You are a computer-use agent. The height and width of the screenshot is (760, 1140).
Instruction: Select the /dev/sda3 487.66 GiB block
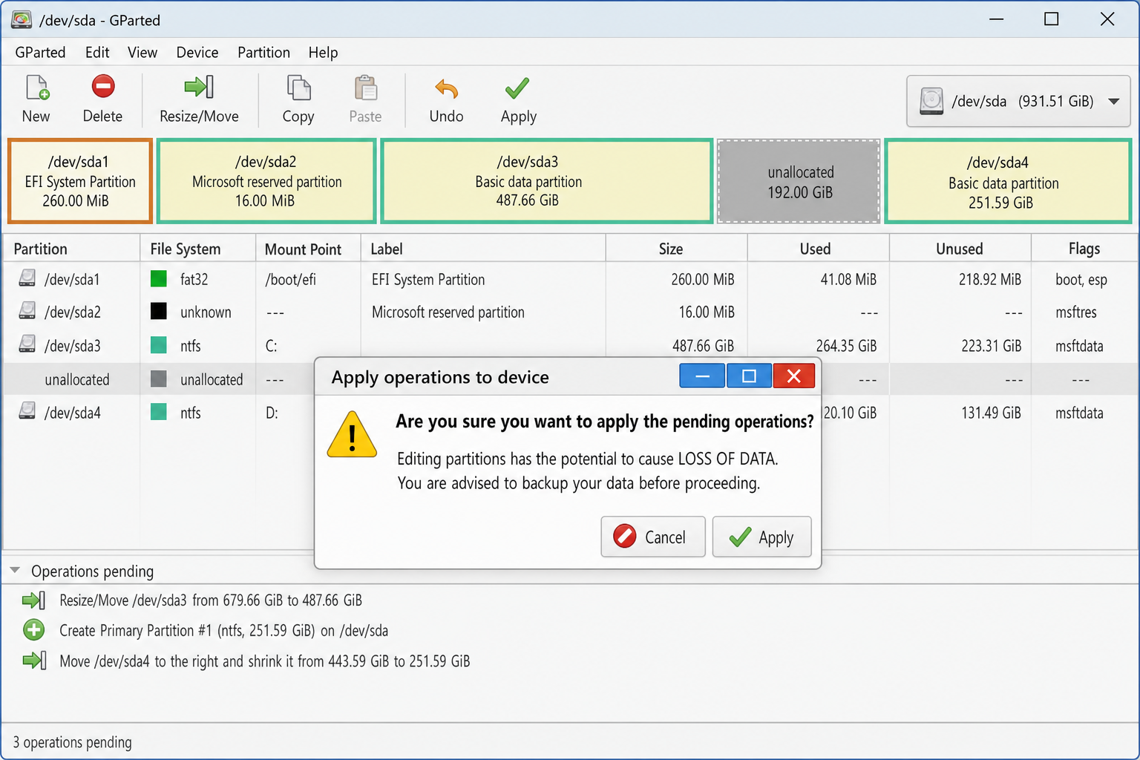547,181
